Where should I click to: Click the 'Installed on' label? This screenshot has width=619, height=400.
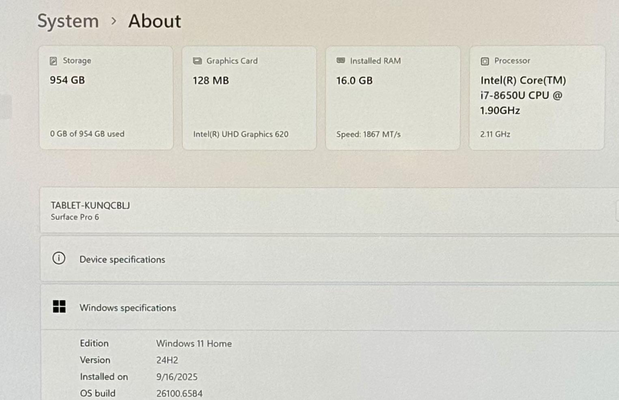[104, 377]
